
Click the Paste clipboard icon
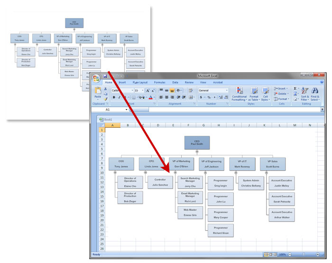pos(98,91)
